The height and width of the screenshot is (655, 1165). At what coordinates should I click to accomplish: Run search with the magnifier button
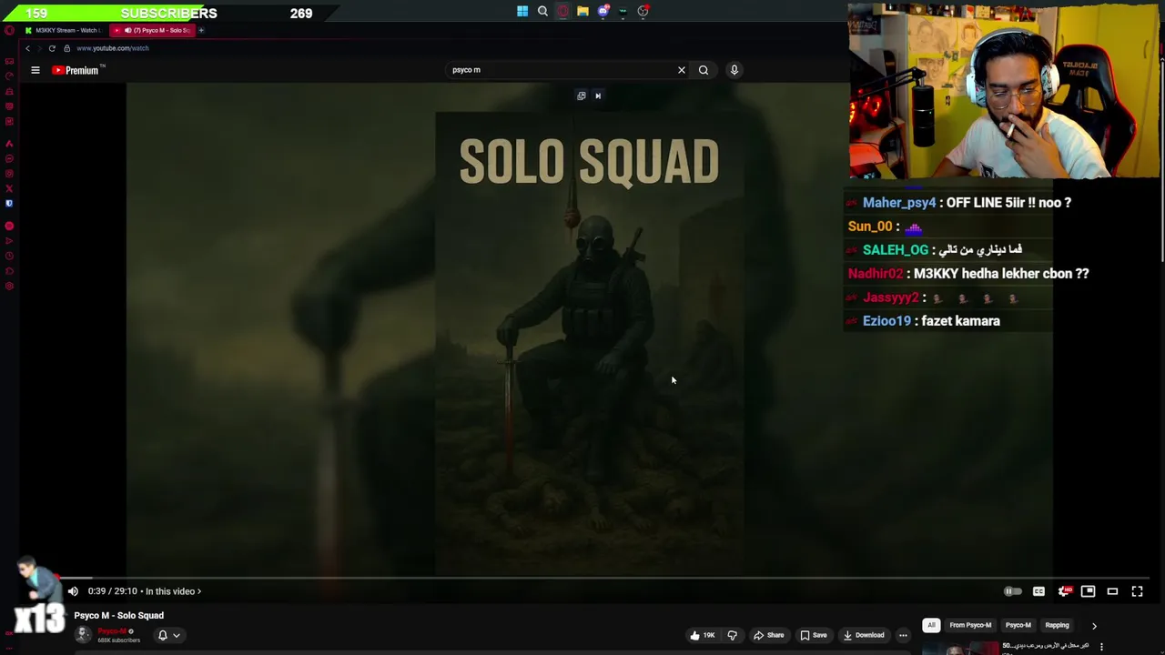(704, 70)
